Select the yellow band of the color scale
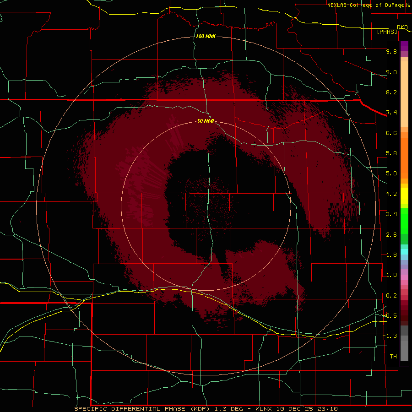The height and width of the screenshot is (412, 412). (404, 196)
